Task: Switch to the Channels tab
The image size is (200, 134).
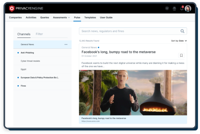Action: pyautogui.click(x=24, y=34)
